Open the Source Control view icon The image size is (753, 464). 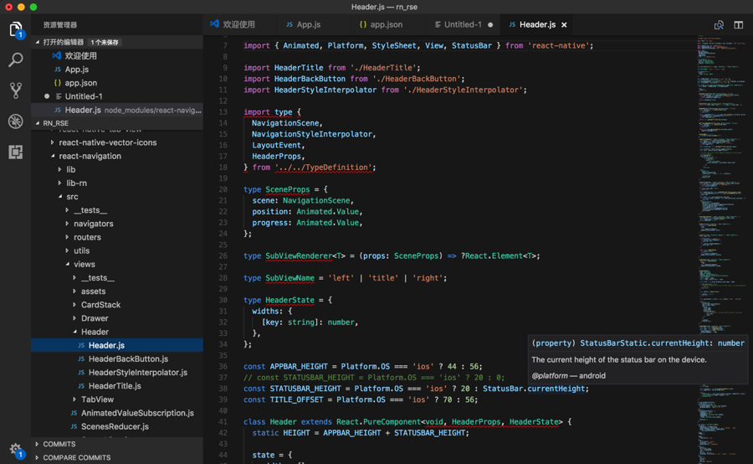(15, 90)
